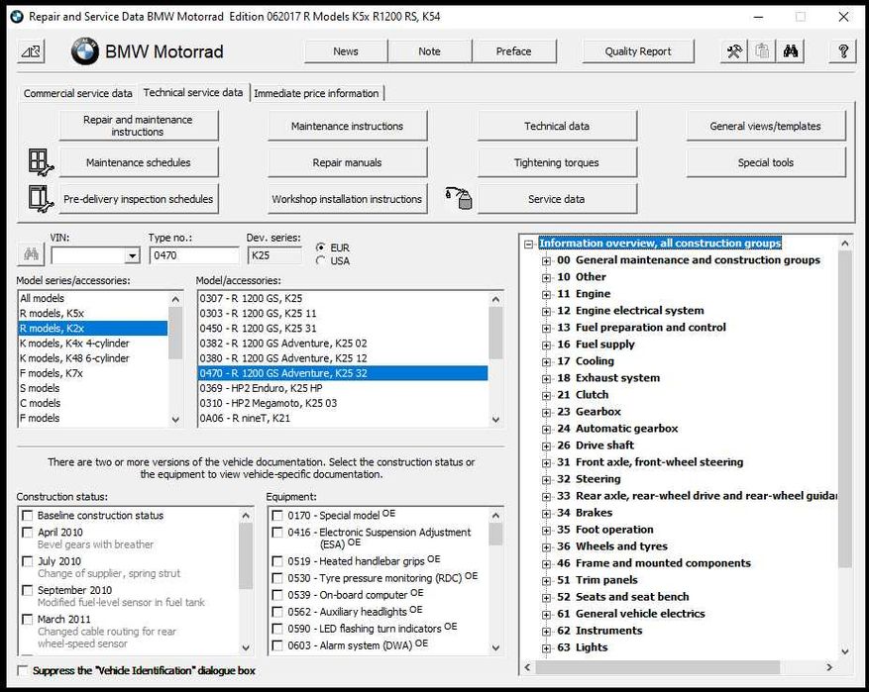Open the tools wrench and hammer icon
This screenshot has width=869, height=692.
(x=734, y=51)
